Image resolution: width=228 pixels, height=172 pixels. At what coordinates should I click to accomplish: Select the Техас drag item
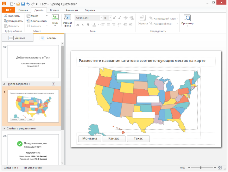[x=138, y=139]
